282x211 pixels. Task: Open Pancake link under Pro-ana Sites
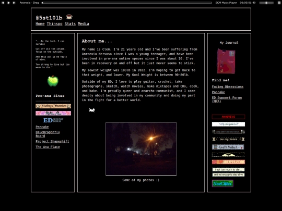pyautogui.click(x=42, y=127)
